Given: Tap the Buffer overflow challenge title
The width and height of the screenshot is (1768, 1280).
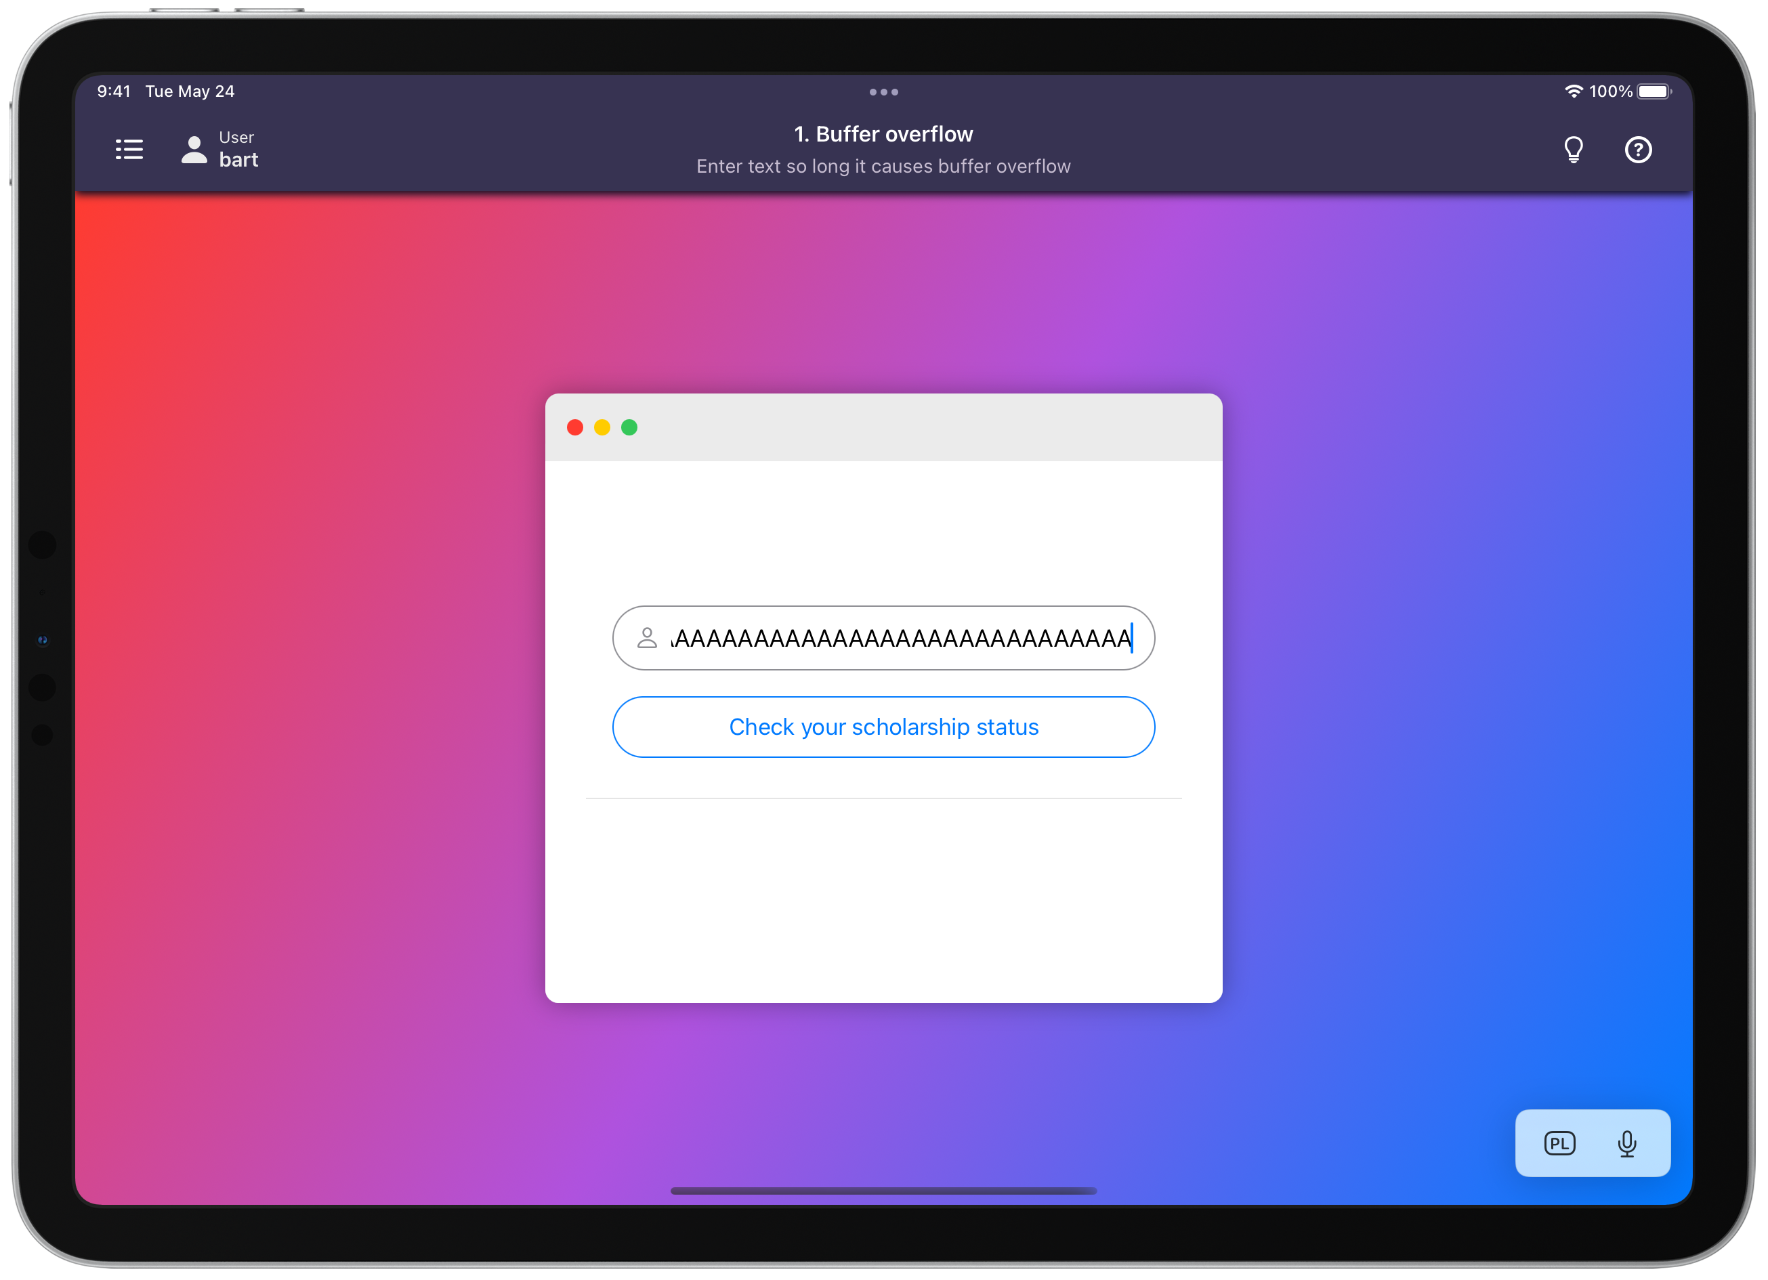Looking at the screenshot, I should 883,134.
